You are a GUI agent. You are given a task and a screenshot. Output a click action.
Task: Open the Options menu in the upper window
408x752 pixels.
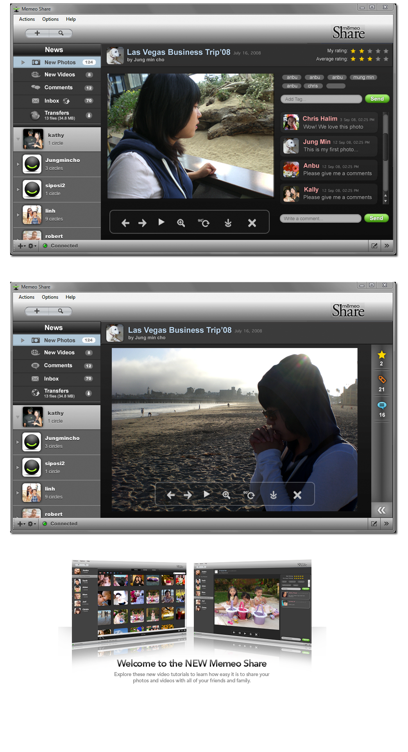(50, 19)
